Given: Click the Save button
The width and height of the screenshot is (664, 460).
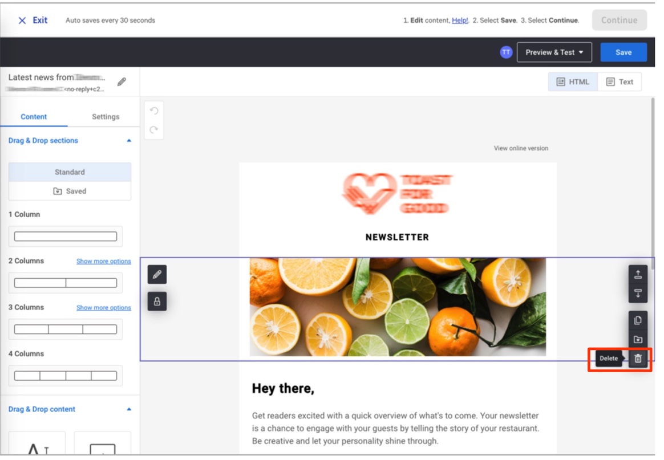Looking at the screenshot, I should (x=623, y=52).
